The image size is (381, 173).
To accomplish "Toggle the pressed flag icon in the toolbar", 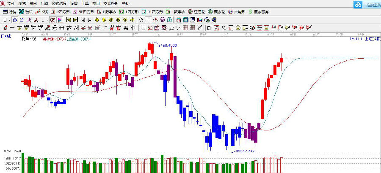I will (x=60, y=20).
